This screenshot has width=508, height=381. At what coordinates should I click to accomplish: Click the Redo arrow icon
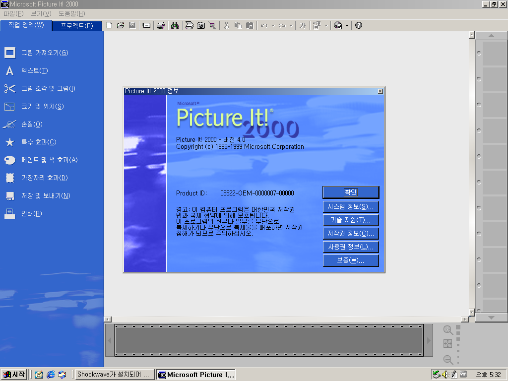(282, 25)
